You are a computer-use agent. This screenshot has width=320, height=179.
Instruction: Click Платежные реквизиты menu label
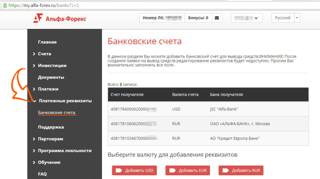tap(65, 101)
